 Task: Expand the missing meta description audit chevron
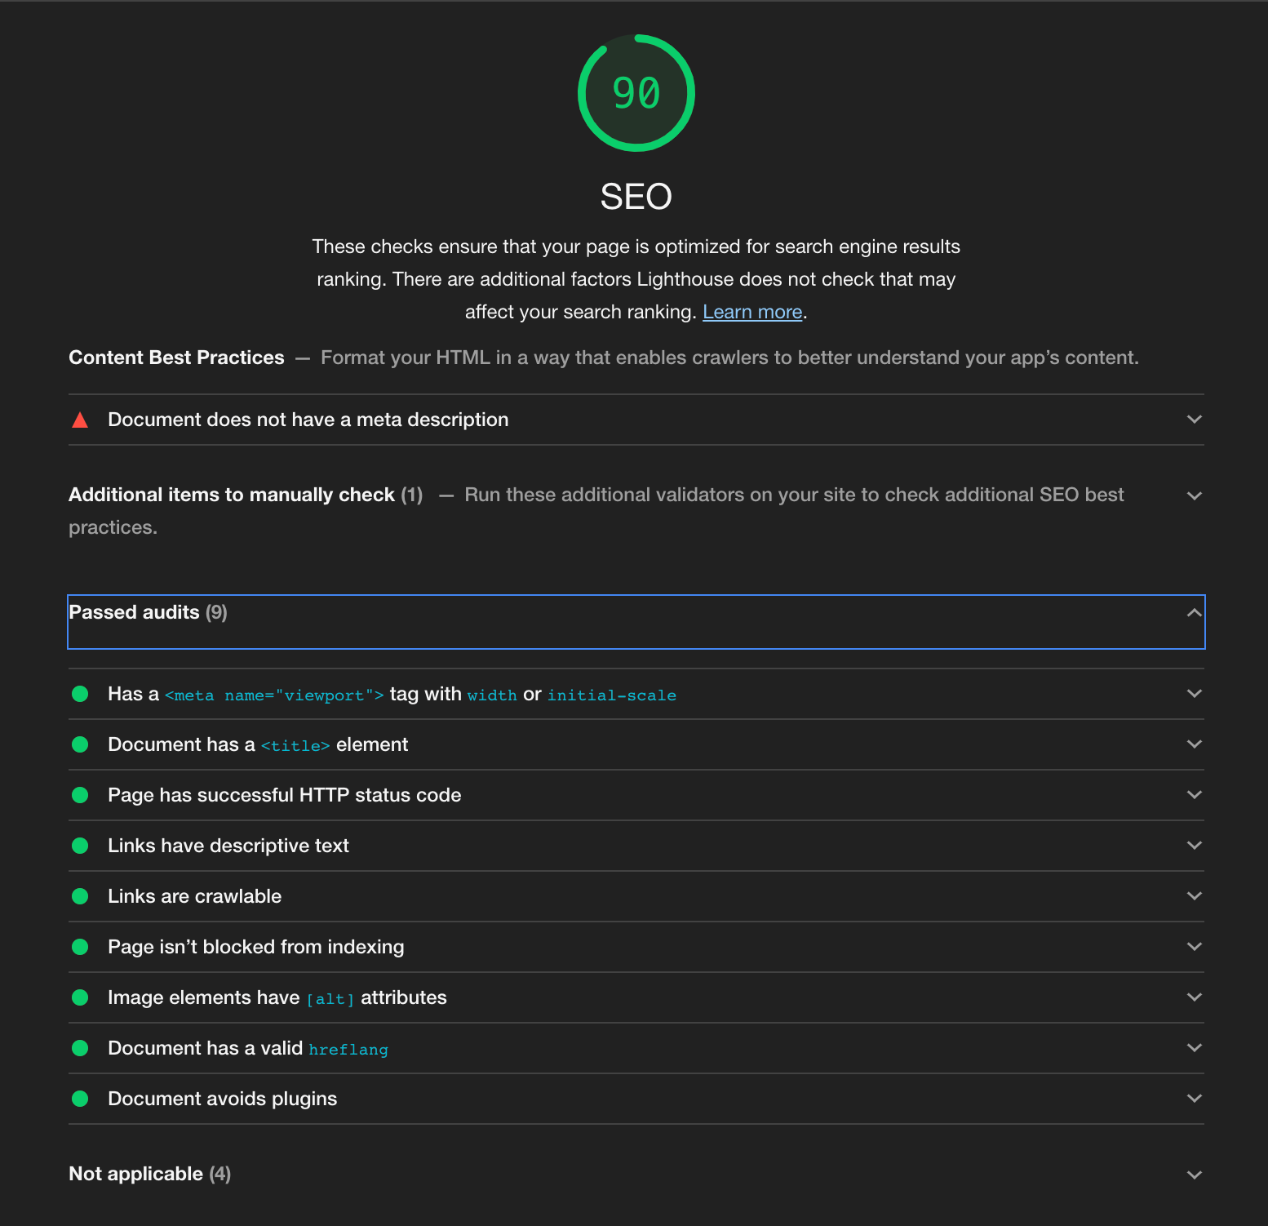click(1194, 420)
